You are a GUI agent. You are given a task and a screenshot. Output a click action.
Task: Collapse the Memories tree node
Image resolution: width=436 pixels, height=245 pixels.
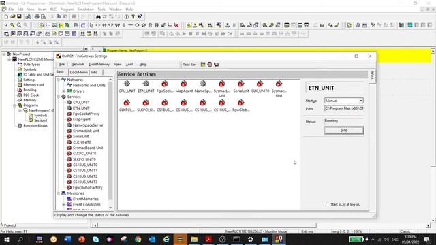pyautogui.click(x=59, y=193)
